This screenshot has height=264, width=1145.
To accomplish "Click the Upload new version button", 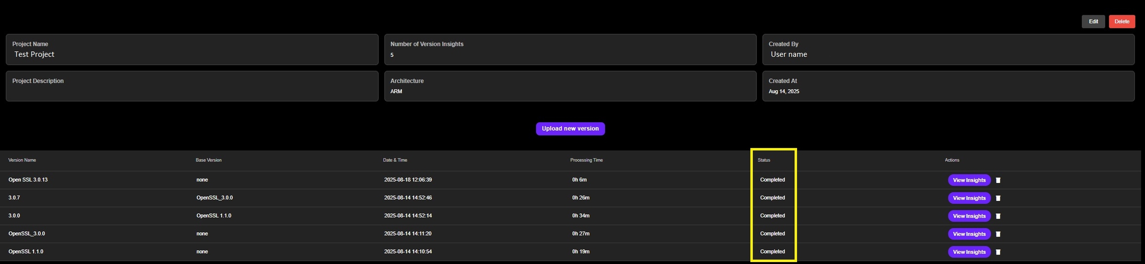I will [570, 129].
